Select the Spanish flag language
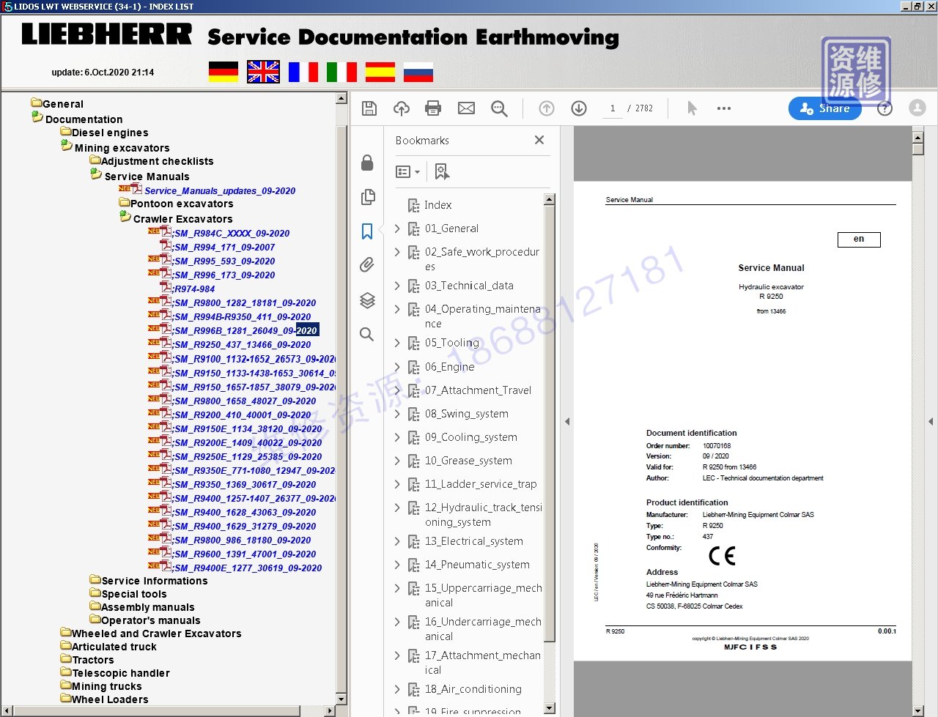Image resolution: width=938 pixels, height=717 pixels. click(x=380, y=72)
